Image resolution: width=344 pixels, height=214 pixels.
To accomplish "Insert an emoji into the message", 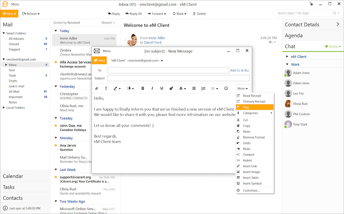I will (x=226, y=88).
